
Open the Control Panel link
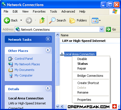pos(24,59)
